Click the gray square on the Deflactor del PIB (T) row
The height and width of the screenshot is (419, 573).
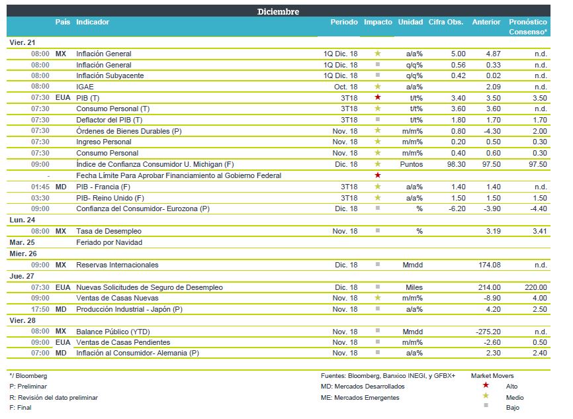(378, 119)
